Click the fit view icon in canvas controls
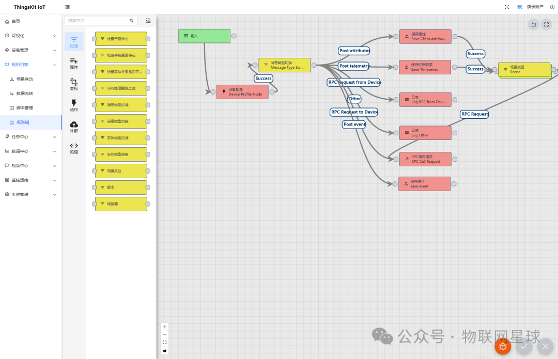 click(165, 342)
